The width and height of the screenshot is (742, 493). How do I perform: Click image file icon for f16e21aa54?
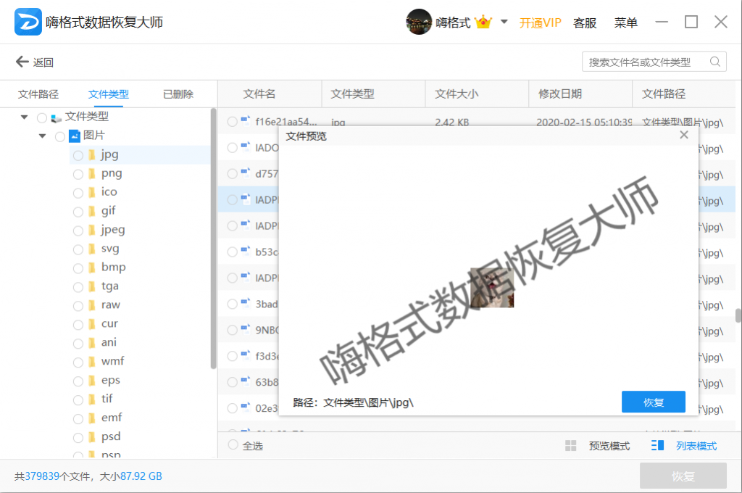pyautogui.click(x=245, y=121)
